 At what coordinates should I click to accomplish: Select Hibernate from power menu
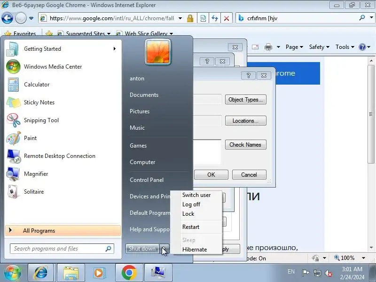(x=196, y=250)
